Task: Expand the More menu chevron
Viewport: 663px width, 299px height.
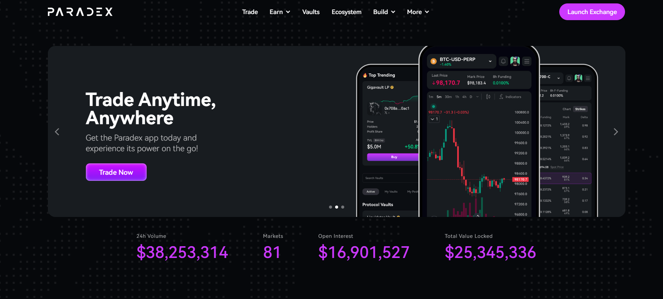Action: (x=427, y=12)
